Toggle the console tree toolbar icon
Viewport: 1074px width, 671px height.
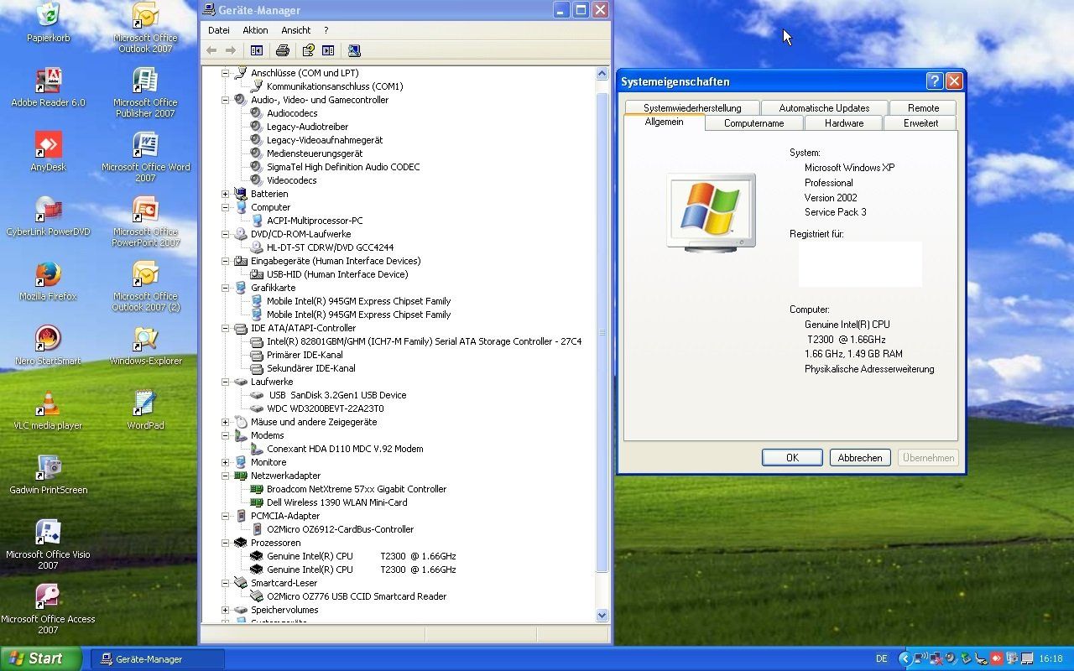257,50
